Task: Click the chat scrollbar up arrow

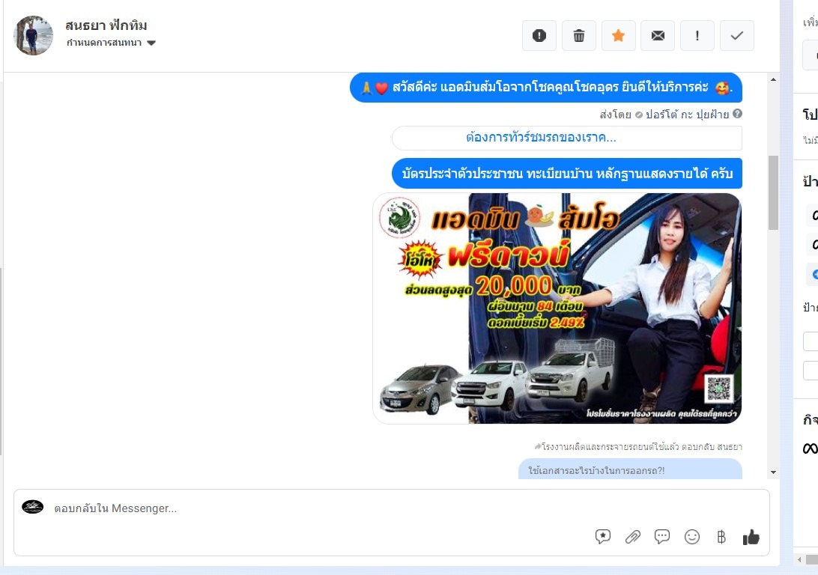Action: click(x=773, y=80)
